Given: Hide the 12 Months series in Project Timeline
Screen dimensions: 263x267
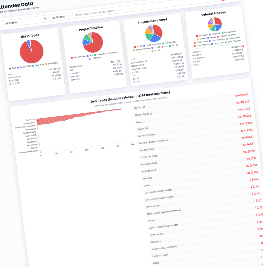Looking at the screenshot, I should (95, 58).
